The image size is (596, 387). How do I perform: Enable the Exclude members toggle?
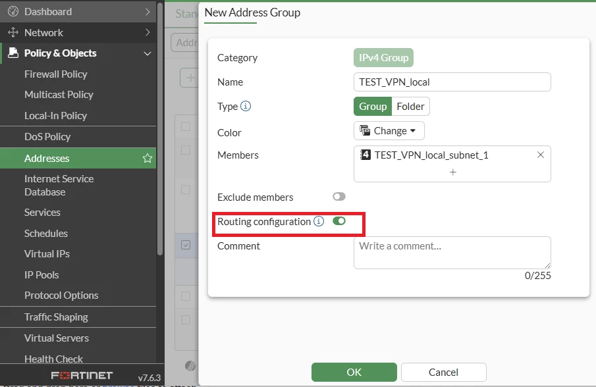click(339, 196)
